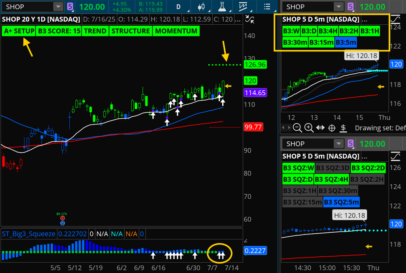Click the B3 SQZ:D label
This screenshot has height=273, width=406.
[x=298, y=179]
